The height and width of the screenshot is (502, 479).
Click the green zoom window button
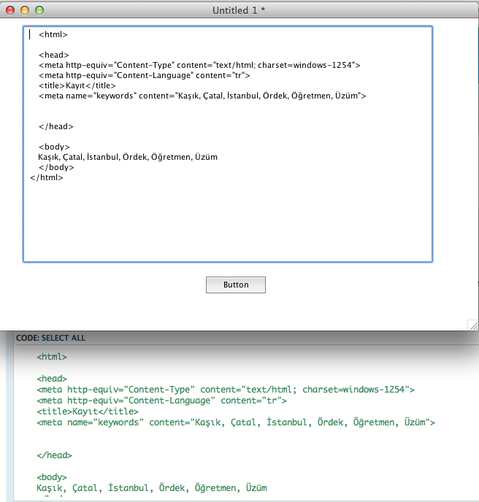(x=39, y=10)
